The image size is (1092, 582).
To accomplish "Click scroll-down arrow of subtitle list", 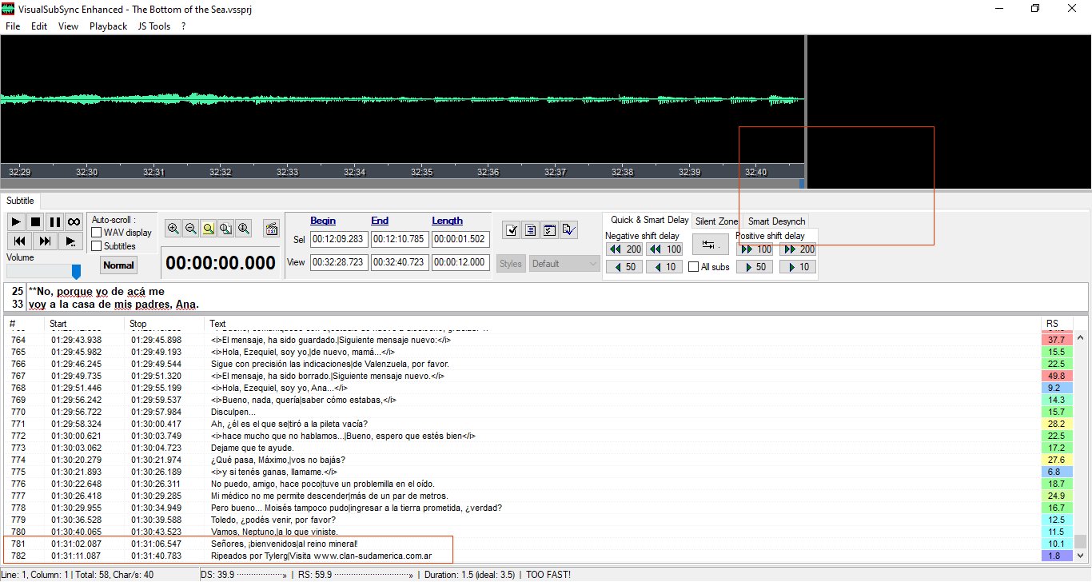I will point(1080,555).
